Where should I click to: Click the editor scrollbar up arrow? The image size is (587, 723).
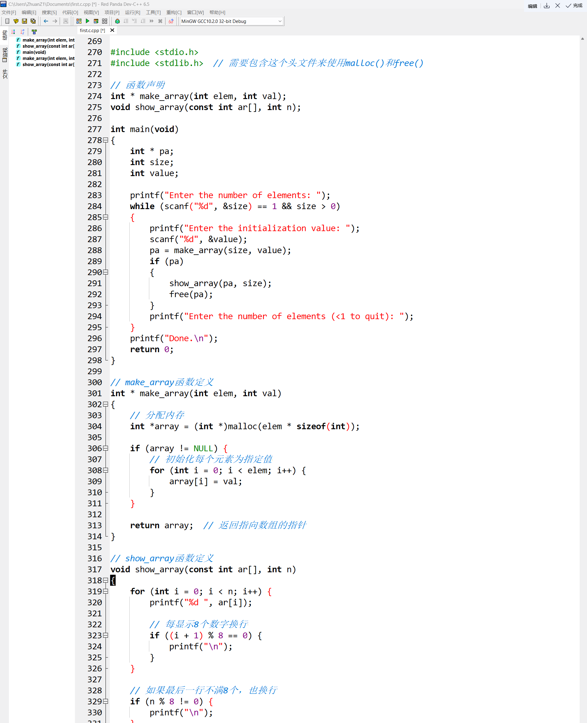pos(583,39)
